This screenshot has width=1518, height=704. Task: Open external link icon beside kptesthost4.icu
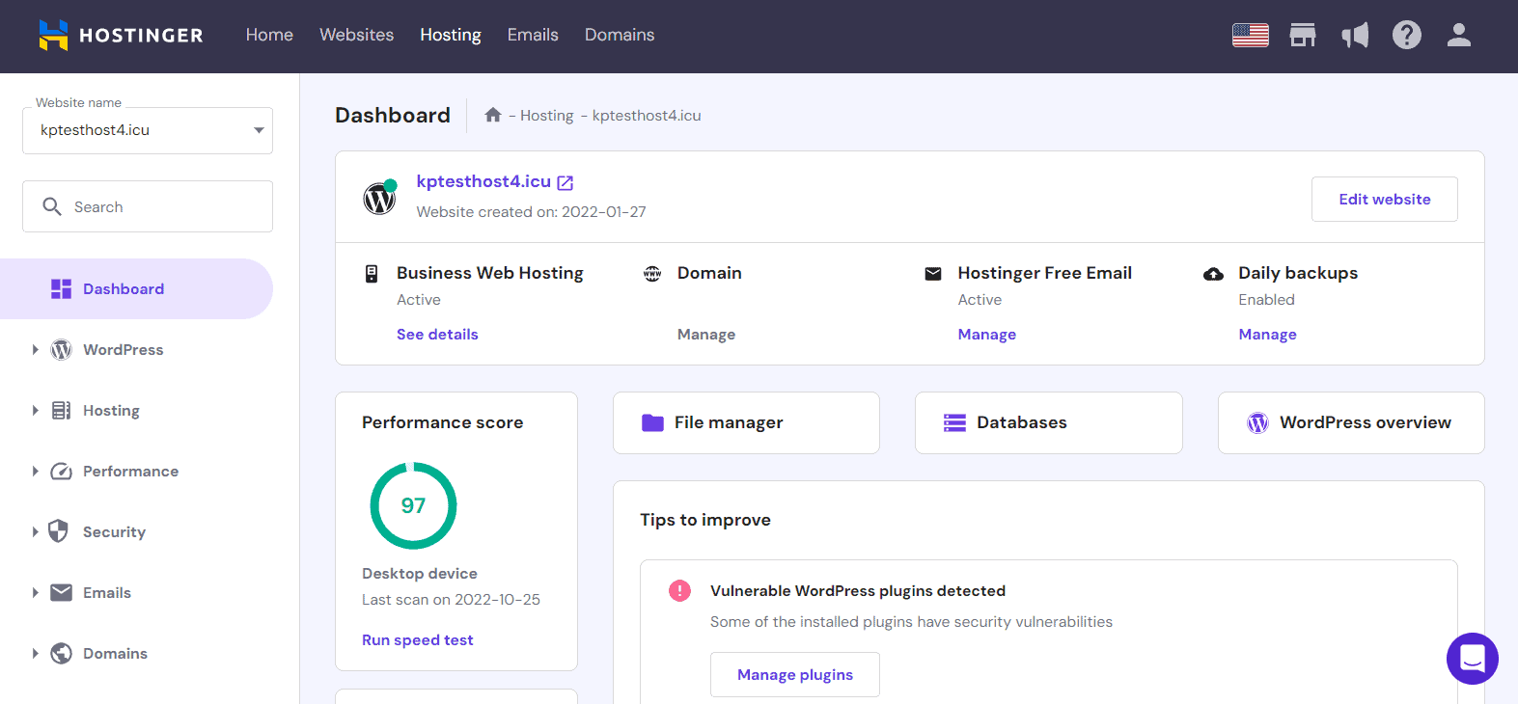[x=566, y=183]
